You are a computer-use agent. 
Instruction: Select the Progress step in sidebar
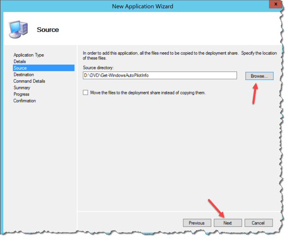click(x=21, y=94)
